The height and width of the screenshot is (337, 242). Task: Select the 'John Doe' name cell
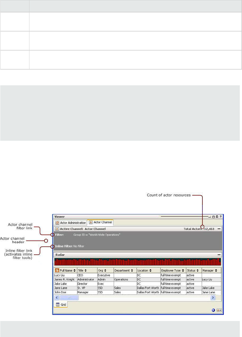click(x=65, y=292)
